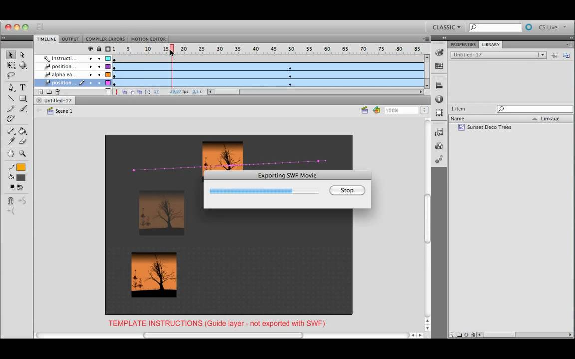
Task: Open the Motion Presets panel icon
Action: pyautogui.click(x=439, y=159)
